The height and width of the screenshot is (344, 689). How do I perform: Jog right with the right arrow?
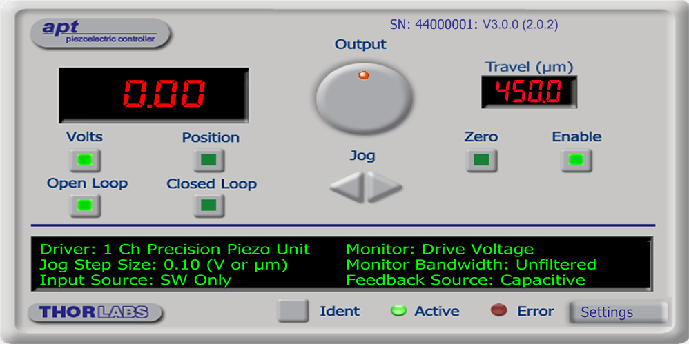[385, 188]
